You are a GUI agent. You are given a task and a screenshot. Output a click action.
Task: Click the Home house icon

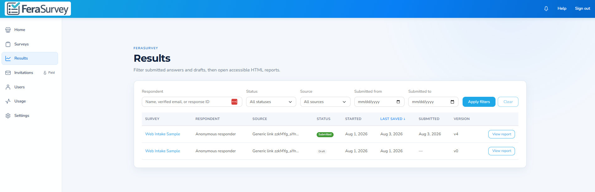[x=8, y=30]
